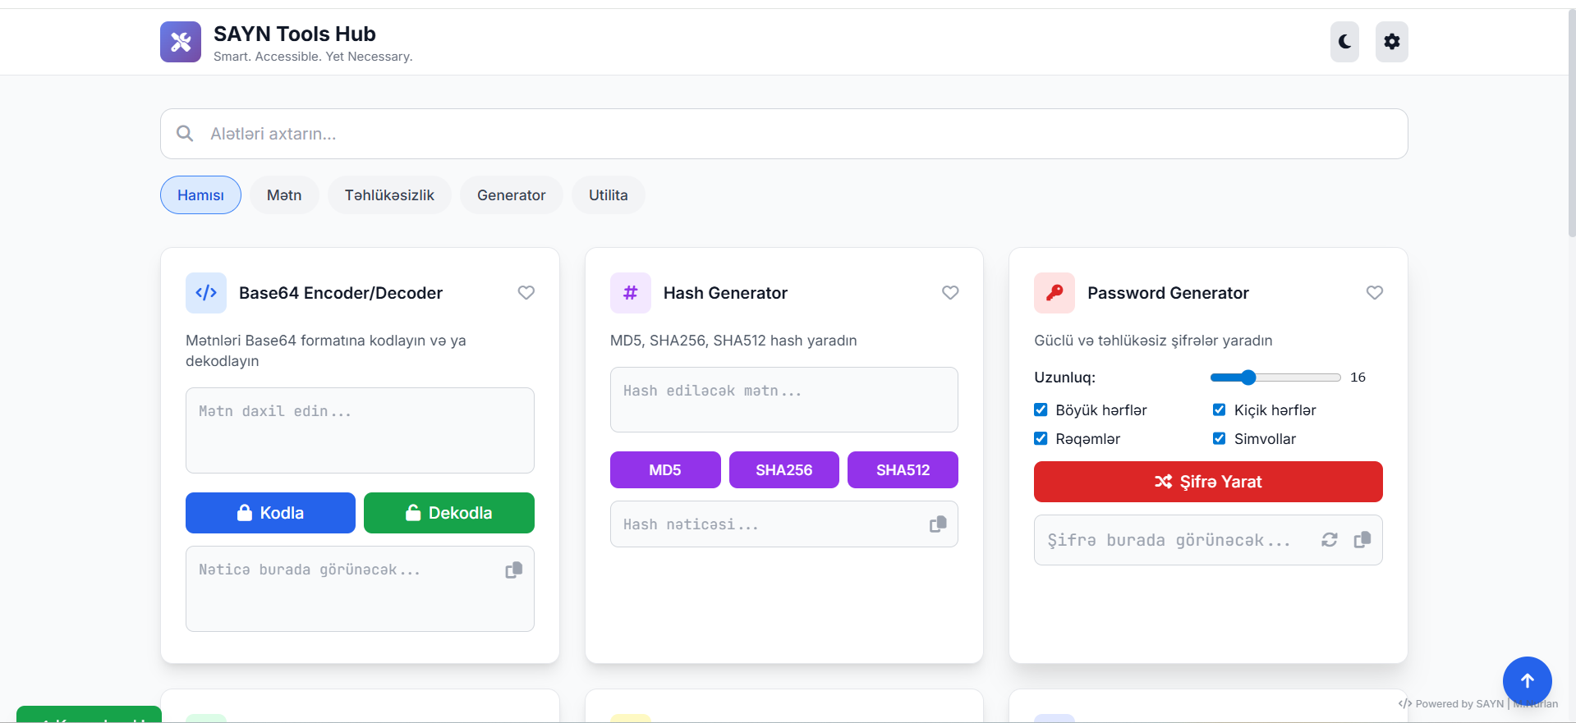
Task: Favorite the Password Generator tool
Action: (1374, 293)
